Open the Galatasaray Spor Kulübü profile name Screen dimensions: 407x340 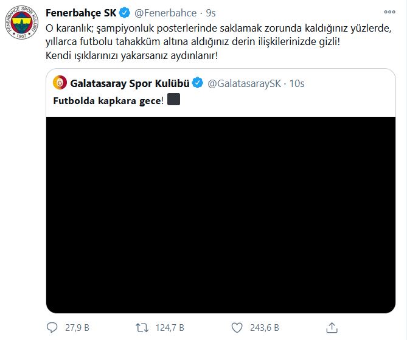(x=130, y=83)
